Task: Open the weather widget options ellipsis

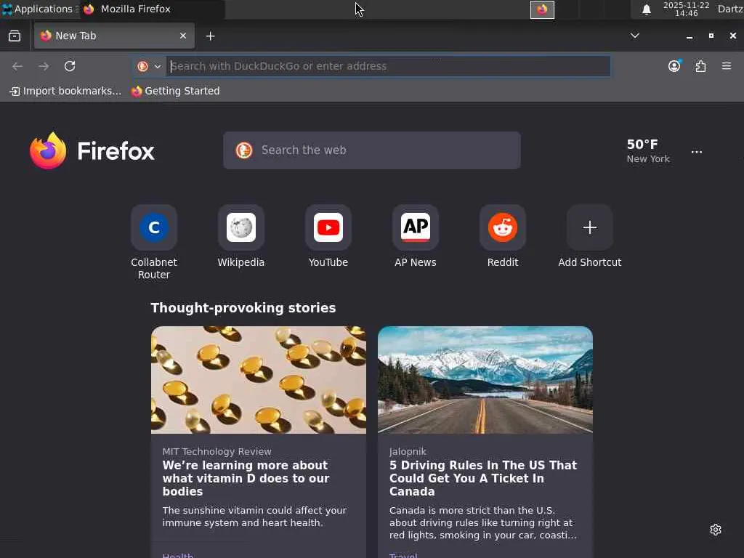Action: [697, 152]
